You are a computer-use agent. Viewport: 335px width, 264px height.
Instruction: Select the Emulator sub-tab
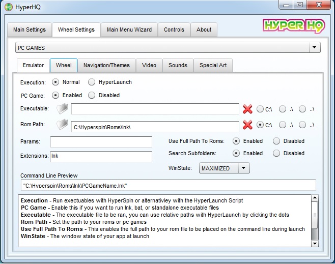pyautogui.click(x=33, y=65)
